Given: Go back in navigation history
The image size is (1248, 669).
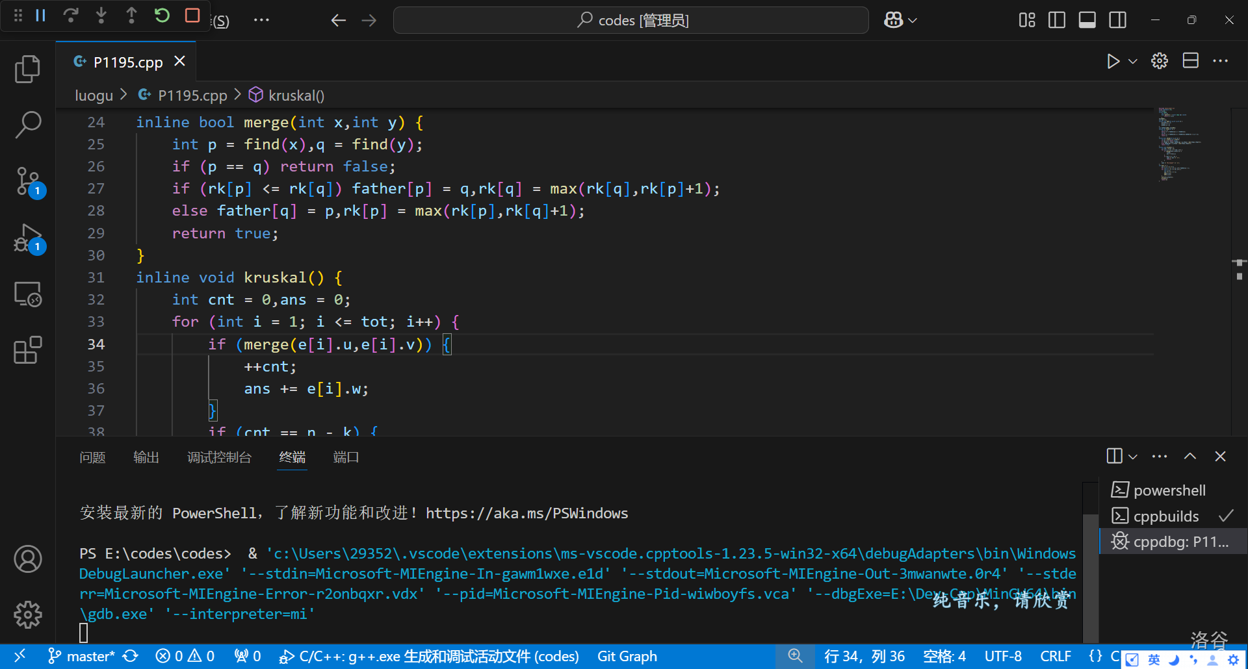Looking at the screenshot, I should [338, 20].
